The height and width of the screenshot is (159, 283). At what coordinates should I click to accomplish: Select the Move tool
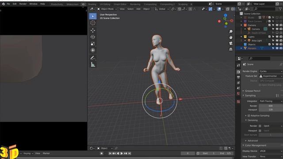tap(93, 30)
